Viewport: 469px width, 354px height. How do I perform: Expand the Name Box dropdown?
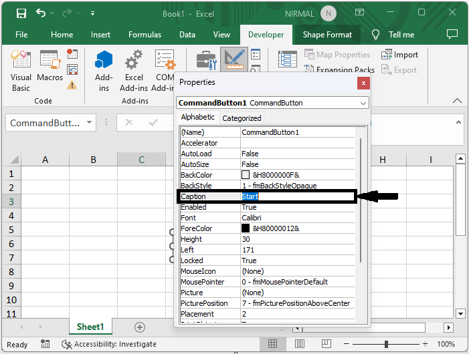89,122
